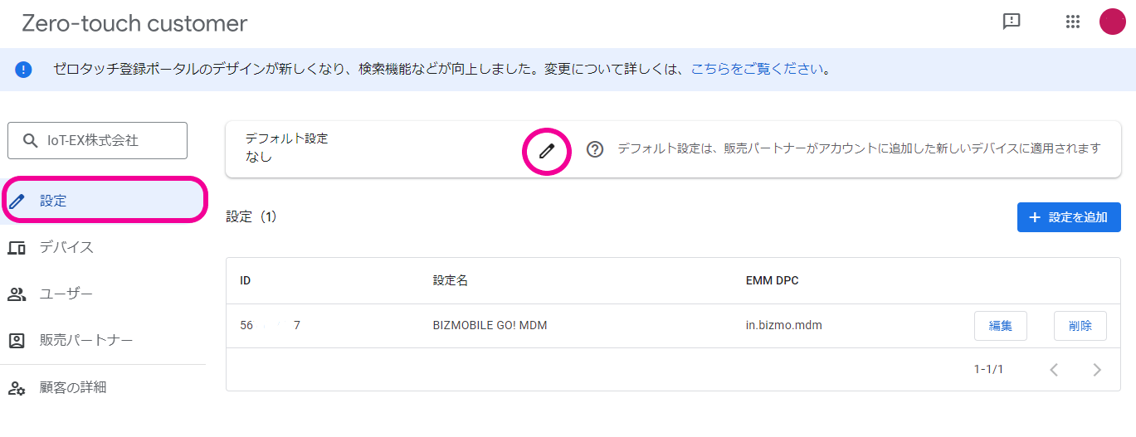Open the Google apps grid

tap(1072, 22)
